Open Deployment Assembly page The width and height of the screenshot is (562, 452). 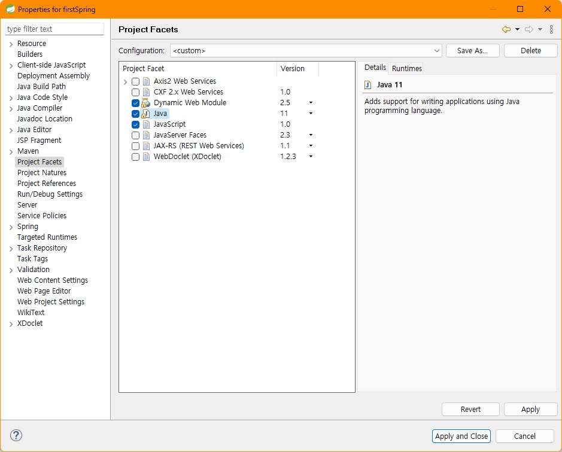pos(53,76)
